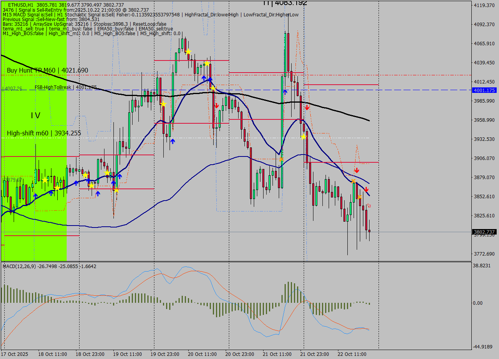
Task: Click the Buy Hunt TP M60 label
Action: pyautogui.click(x=47, y=70)
